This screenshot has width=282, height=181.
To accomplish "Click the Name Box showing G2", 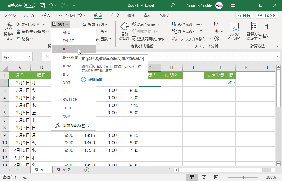I will tap(15, 57).
